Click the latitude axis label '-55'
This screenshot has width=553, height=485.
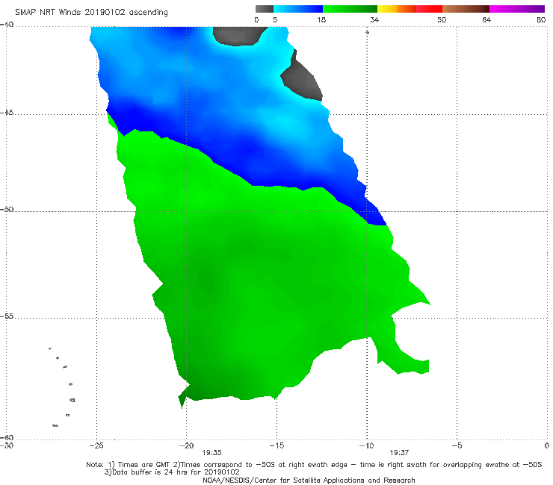coord(7,316)
